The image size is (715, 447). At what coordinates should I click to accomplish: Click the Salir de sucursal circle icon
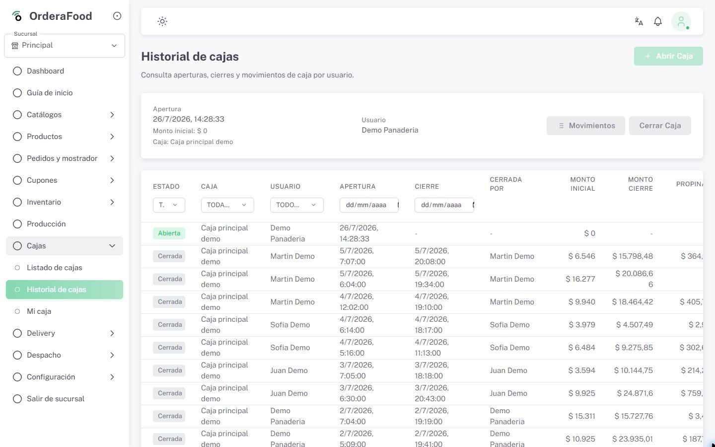pyautogui.click(x=17, y=399)
